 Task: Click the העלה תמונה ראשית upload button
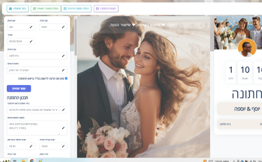point(46,9)
